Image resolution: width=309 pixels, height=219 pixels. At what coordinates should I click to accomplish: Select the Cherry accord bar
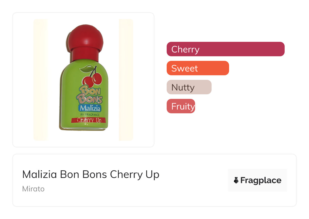pos(225,49)
